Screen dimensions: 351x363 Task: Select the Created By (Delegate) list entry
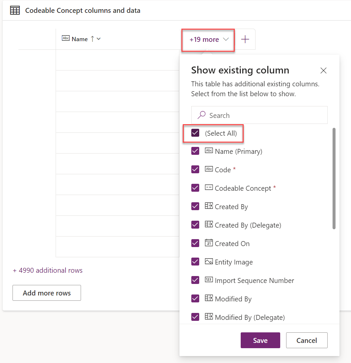248,225
